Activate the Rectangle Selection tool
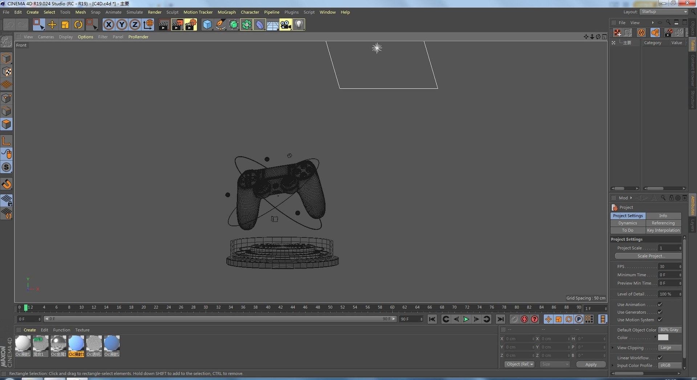This screenshot has height=380, width=697. click(38, 25)
